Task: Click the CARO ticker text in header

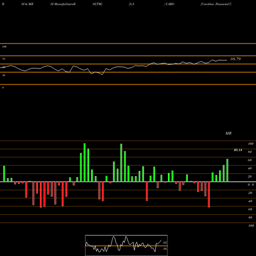Action: (170, 4)
